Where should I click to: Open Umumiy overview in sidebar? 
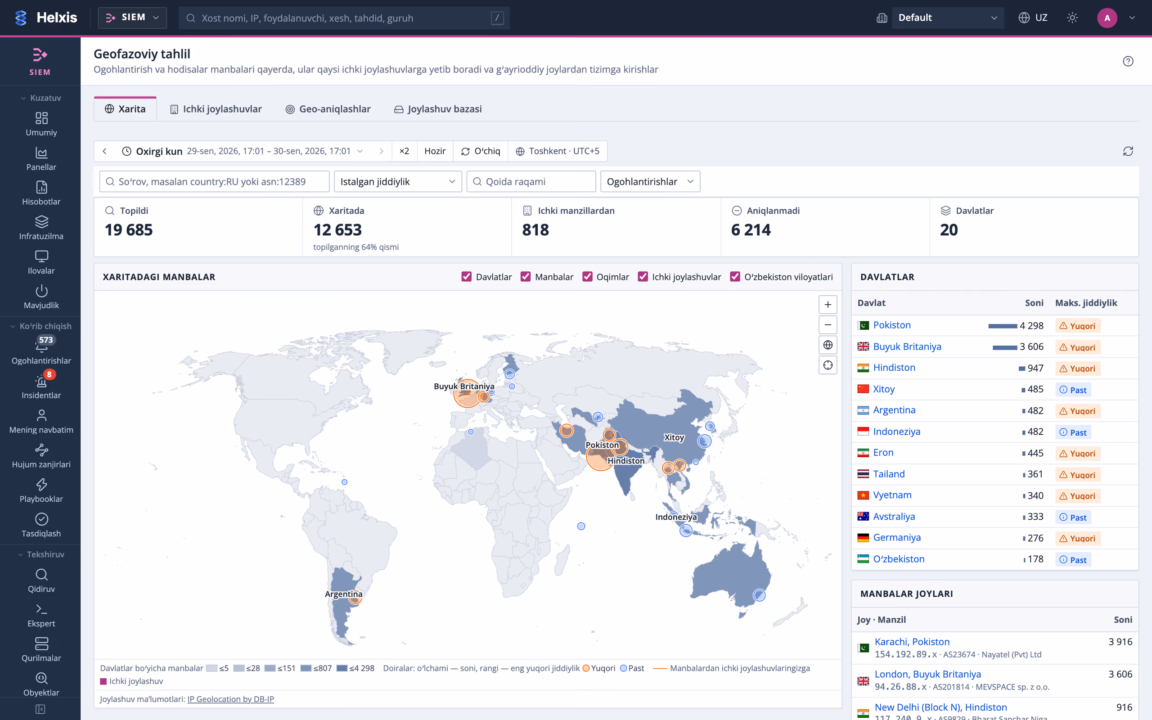coord(41,124)
